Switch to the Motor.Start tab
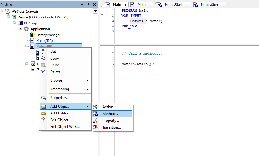This screenshot has width=259, height=156. 174,5
